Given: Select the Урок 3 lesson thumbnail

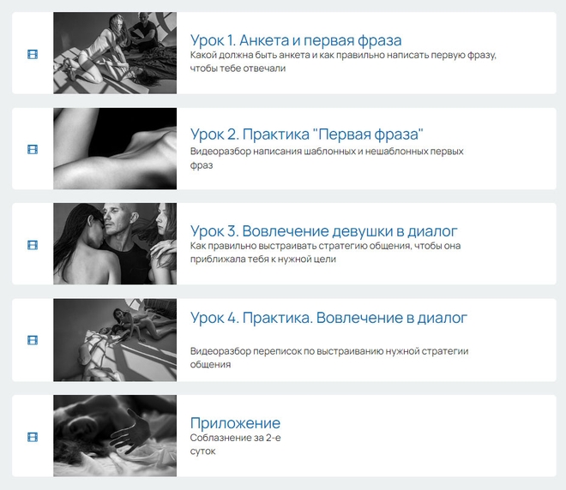Looking at the screenshot, I should point(115,244).
